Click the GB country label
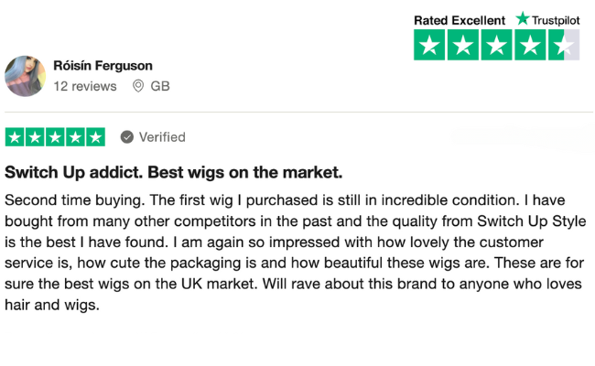Image resolution: width=595 pixels, height=366 pixels. [x=160, y=86]
